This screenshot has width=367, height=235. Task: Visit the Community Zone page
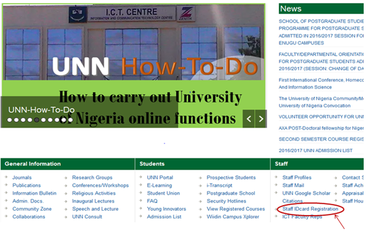pyautogui.click(x=32, y=209)
